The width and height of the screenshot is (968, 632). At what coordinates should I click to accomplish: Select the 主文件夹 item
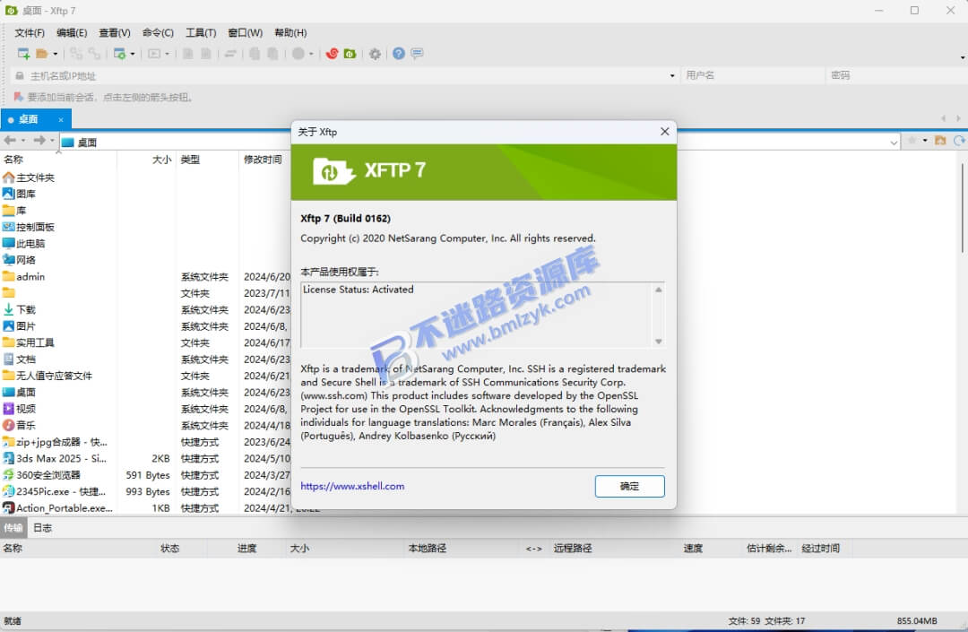pyautogui.click(x=29, y=177)
